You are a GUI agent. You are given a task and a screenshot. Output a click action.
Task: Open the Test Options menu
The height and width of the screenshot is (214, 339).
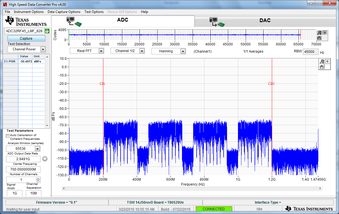94,12
